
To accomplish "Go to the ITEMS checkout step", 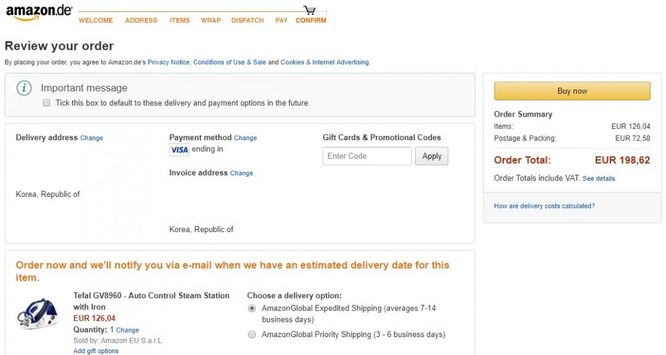I will click(x=179, y=20).
